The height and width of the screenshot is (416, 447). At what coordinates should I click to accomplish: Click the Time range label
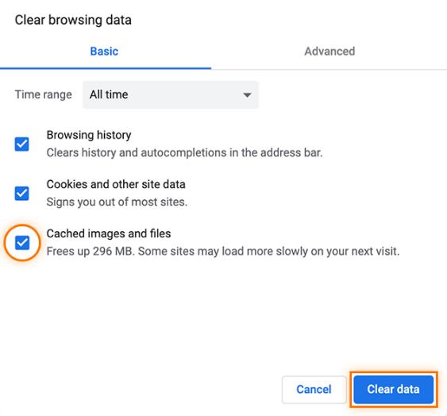click(x=44, y=94)
